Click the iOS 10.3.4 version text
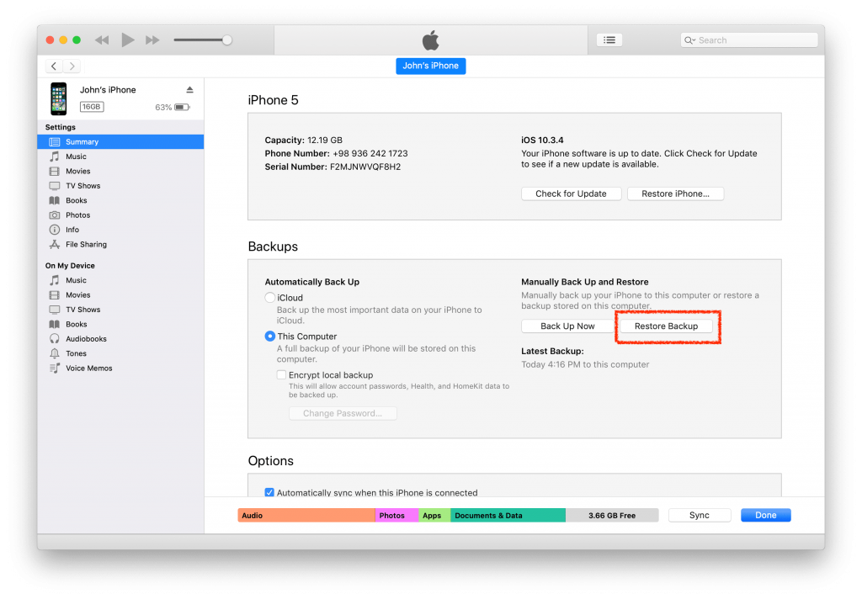 click(x=542, y=140)
